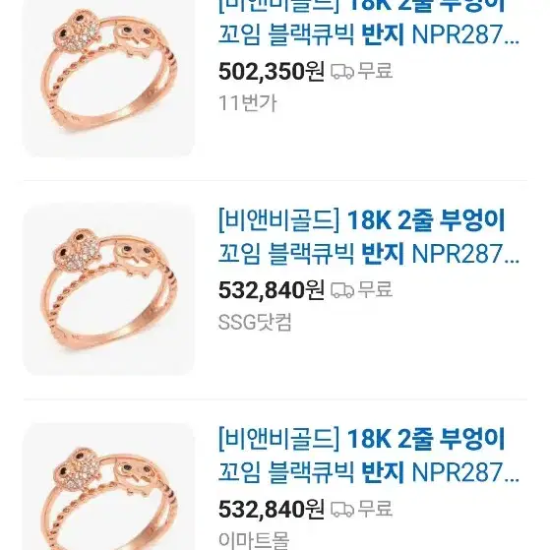Click 무료 shipping label in SSG닷컴 listing
The height and width of the screenshot is (550, 550).
(375, 289)
